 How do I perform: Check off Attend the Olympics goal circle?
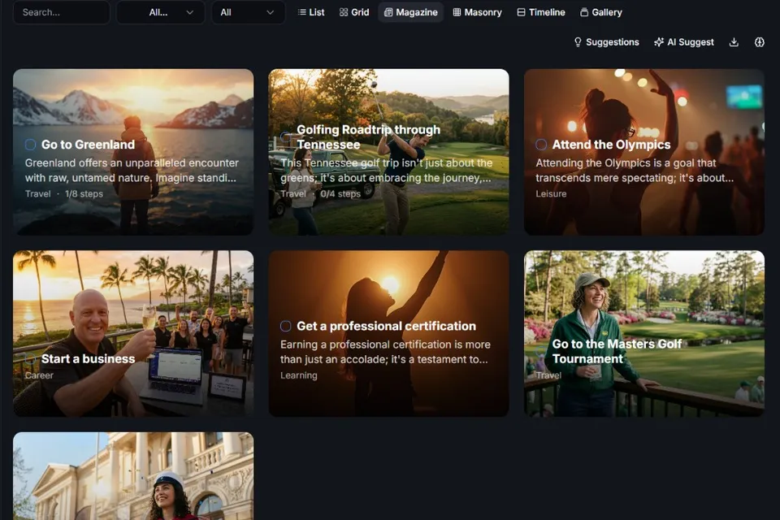541,145
